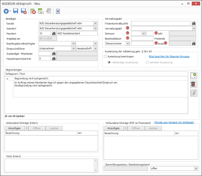This screenshot has width=202, height=176.
Task: Click binoculars icon next to Finanzamt field
Action: [x=194, y=43]
